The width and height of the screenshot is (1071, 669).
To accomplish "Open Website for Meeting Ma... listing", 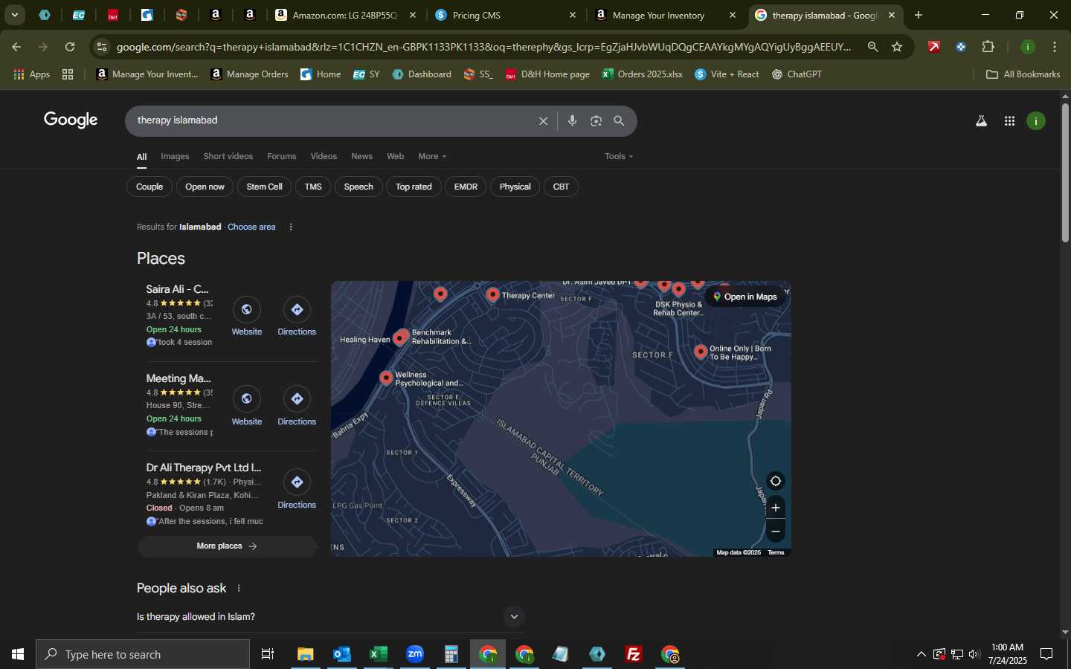I will (247, 406).
